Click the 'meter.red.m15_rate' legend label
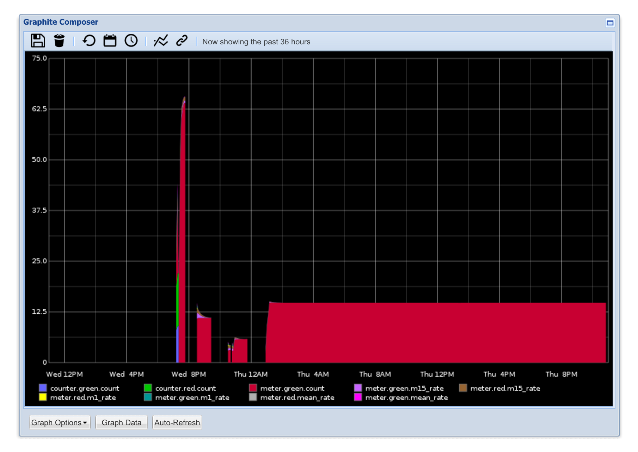Viewport: 638px width, 452px height. tap(505, 388)
